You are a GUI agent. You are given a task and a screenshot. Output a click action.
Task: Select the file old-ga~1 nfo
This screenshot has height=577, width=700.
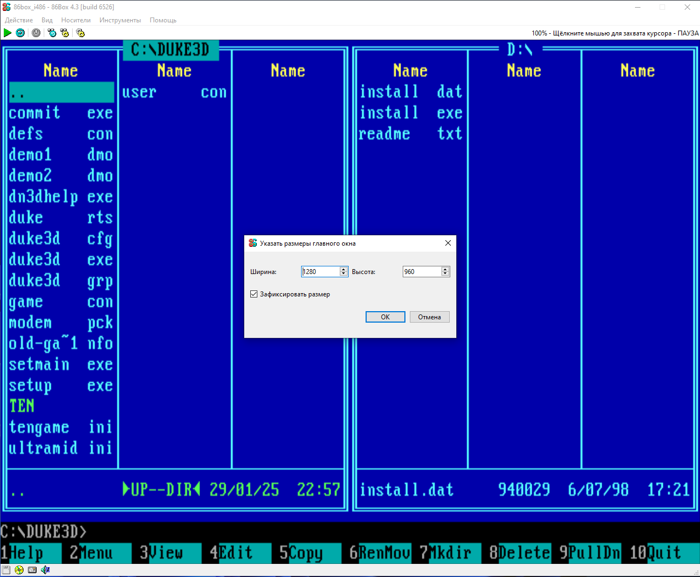[61, 343]
